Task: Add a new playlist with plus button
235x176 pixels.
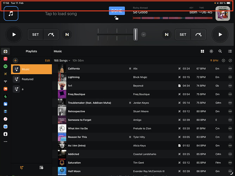Action: pyautogui.click(x=15, y=61)
